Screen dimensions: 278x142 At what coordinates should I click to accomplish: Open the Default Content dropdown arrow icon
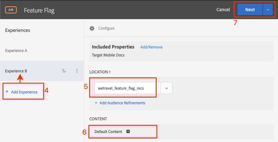[128, 132]
